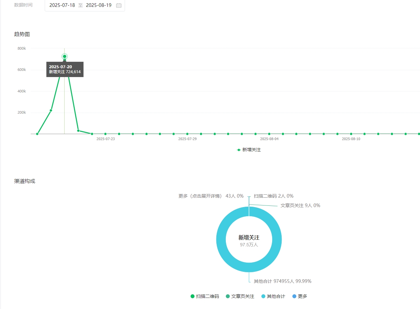This screenshot has height=309, width=420.
Task: Click the start date 2025-07-18
Action: click(x=62, y=5)
